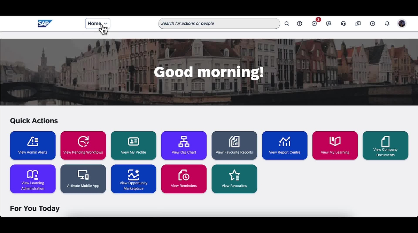This screenshot has height=233, width=418.
Task: Select Activate Mobile App tile
Action: 83,179
